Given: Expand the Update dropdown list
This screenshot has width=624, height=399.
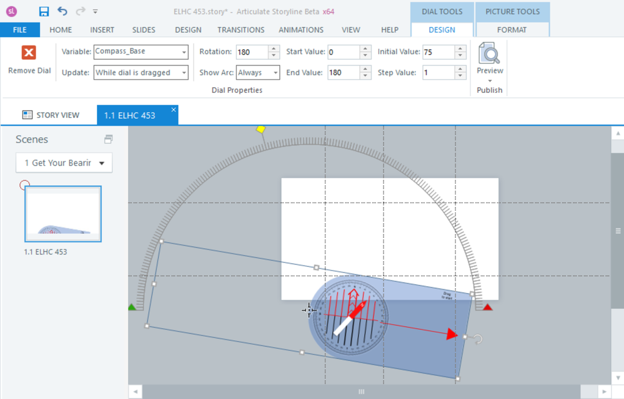Looking at the screenshot, I should [x=184, y=73].
